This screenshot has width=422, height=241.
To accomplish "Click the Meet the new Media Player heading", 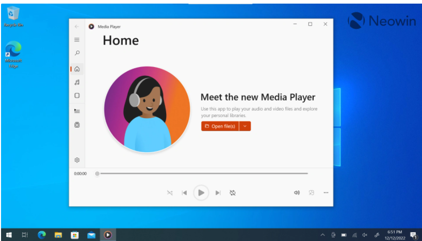I will (x=258, y=97).
